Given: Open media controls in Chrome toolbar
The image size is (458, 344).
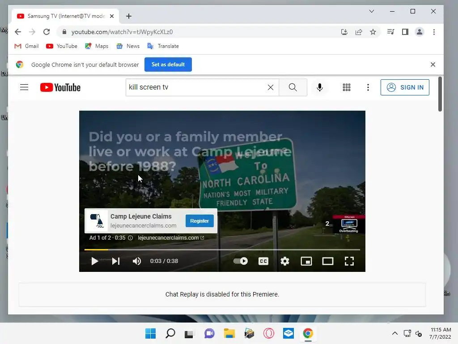Looking at the screenshot, I should [390, 32].
